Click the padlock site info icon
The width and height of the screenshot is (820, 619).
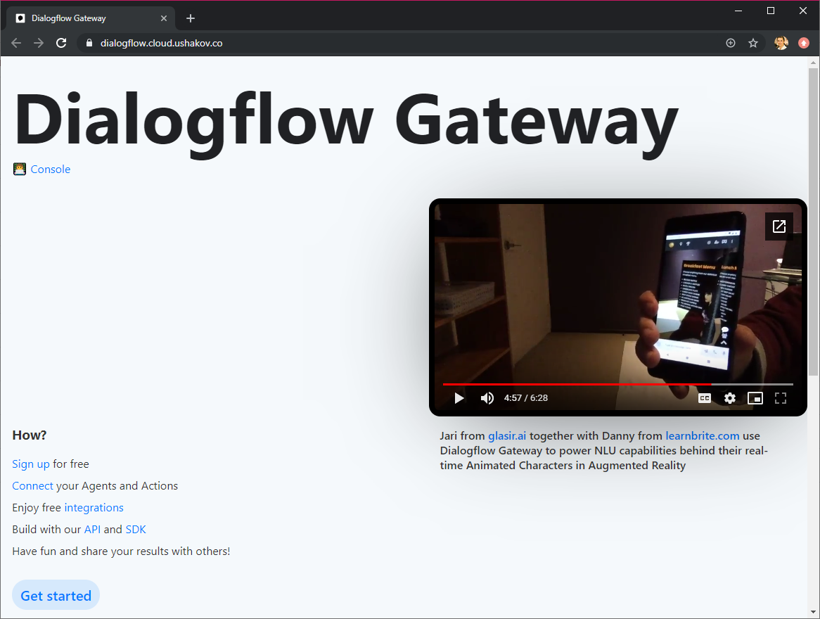click(89, 43)
